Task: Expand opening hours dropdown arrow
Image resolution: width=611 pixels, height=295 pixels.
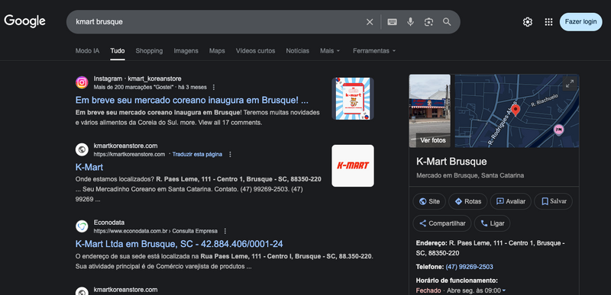Action: pos(504,290)
